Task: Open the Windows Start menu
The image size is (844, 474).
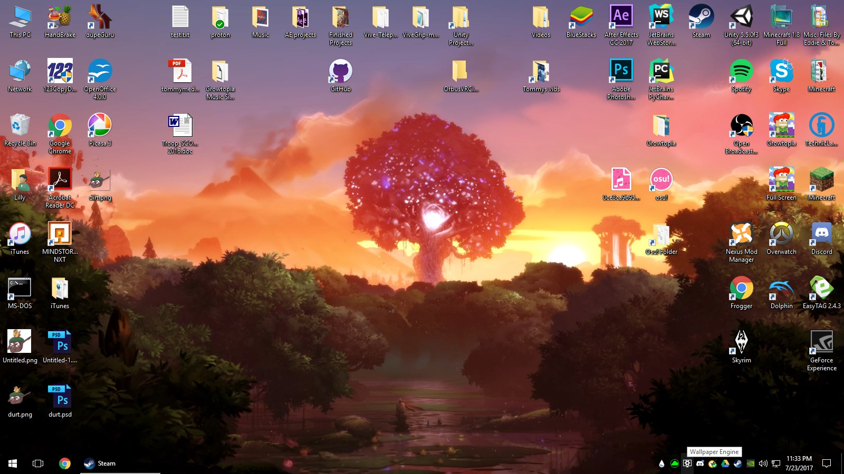Action: click(13, 463)
